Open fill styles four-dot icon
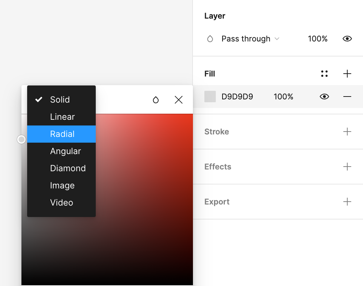 click(x=324, y=74)
